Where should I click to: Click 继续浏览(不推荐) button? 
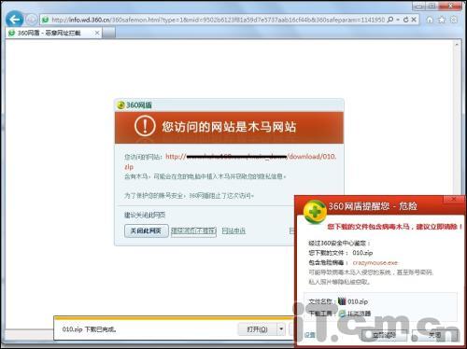193,230
